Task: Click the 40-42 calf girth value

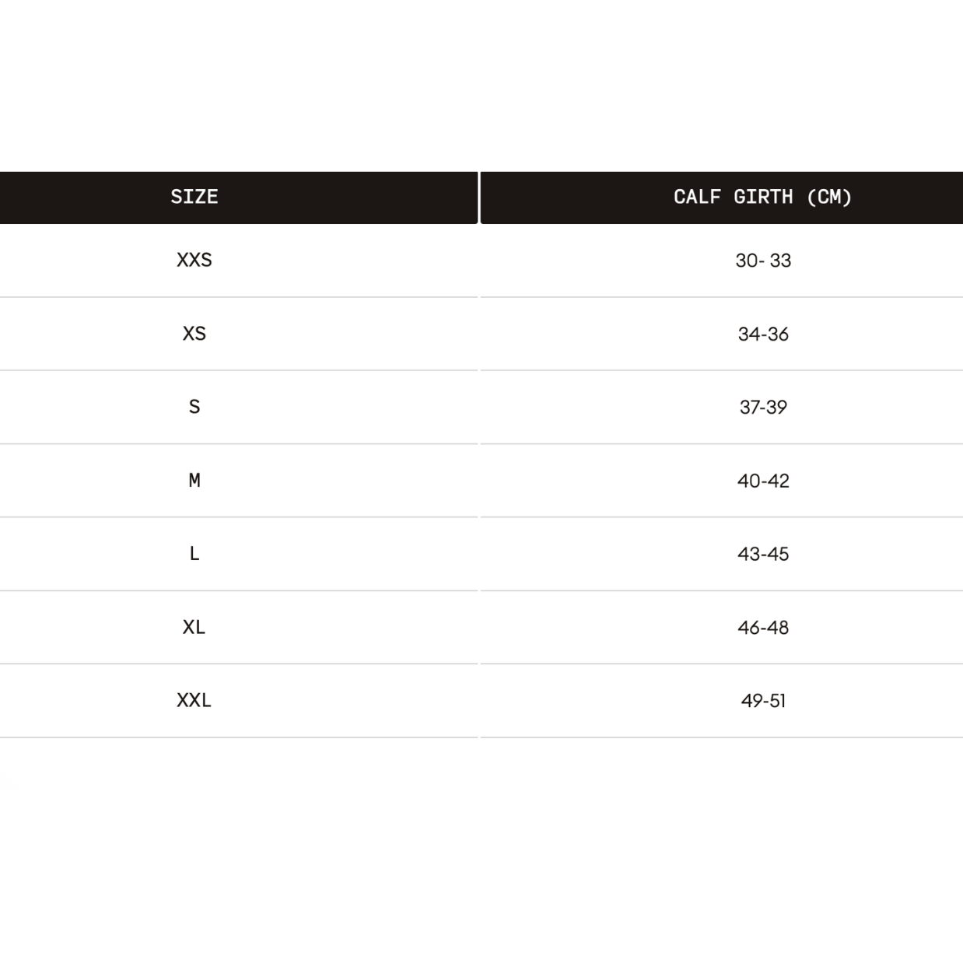Action: click(x=763, y=481)
